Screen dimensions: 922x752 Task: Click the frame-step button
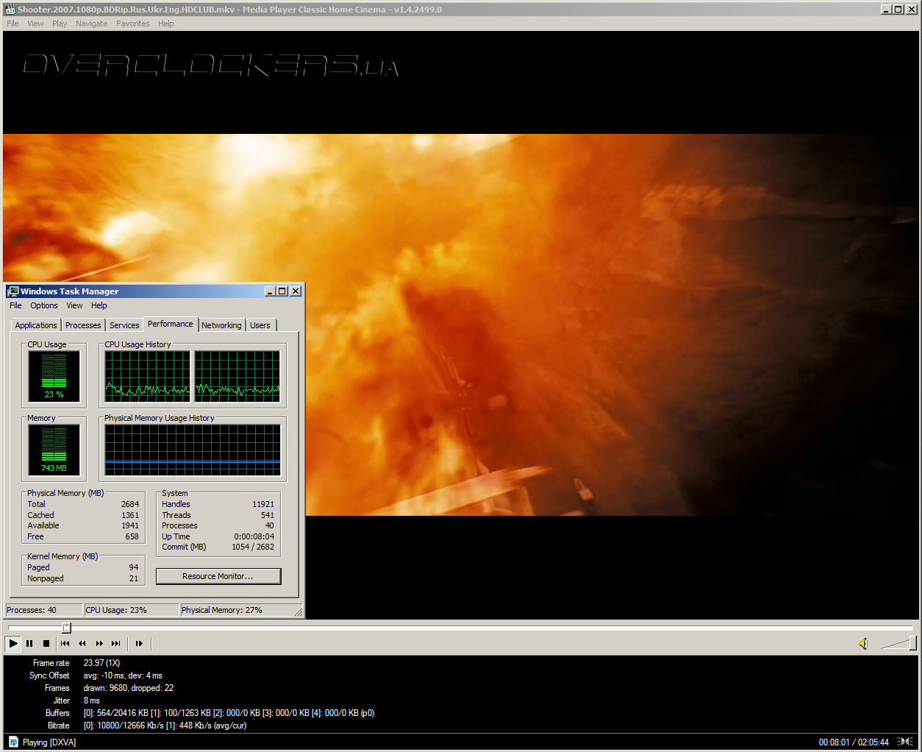139,643
